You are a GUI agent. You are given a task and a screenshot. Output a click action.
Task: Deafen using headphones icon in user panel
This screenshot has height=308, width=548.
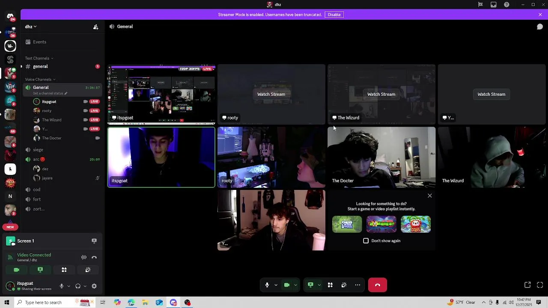(78, 286)
